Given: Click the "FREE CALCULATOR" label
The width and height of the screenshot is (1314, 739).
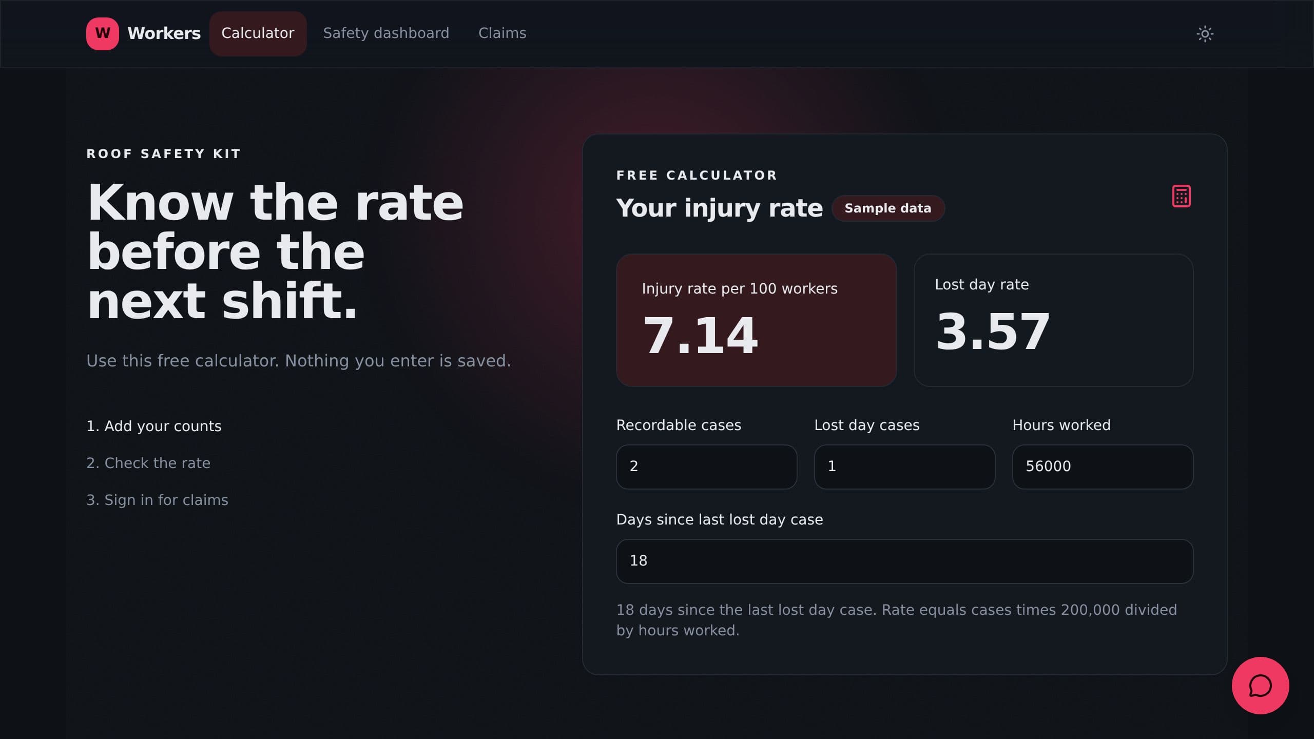Looking at the screenshot, I should click(x=697, y=176).
